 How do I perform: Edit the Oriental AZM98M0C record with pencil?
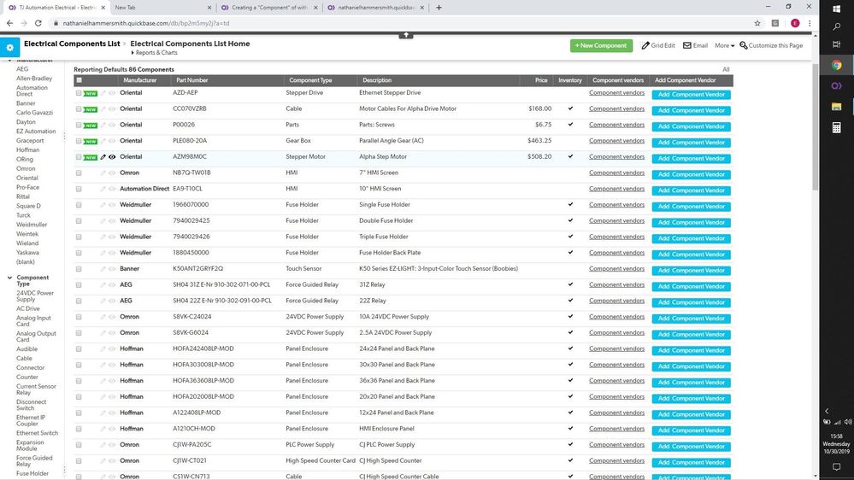103,157
